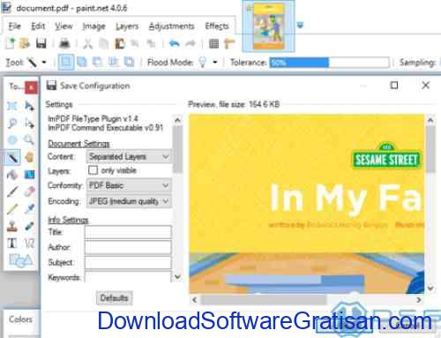This screenshot has height=338, width=441.
Task: Expand the Encoding JPEG quality dropdown
Action: click(129, 201)
